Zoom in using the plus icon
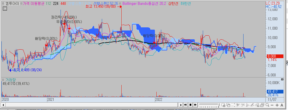The height and width of the screenshot is (110, 288). pyautogui.click(x=277, y=105)
